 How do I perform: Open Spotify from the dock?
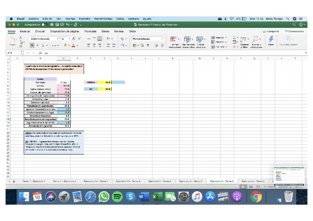coord(117,197)
